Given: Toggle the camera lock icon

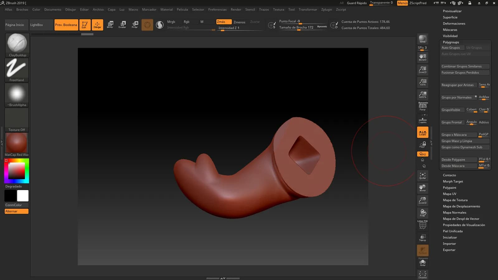Looking at the screenshot, I should point(423,145).
